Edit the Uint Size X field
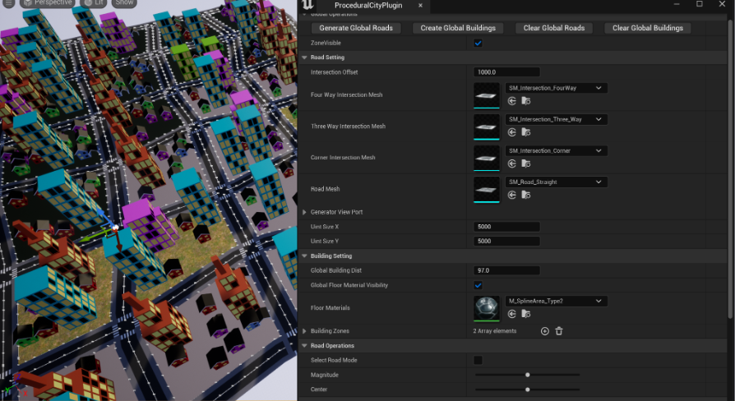This screenshot has width=735, height=401. pyautogui.click(x=506, y=227)
